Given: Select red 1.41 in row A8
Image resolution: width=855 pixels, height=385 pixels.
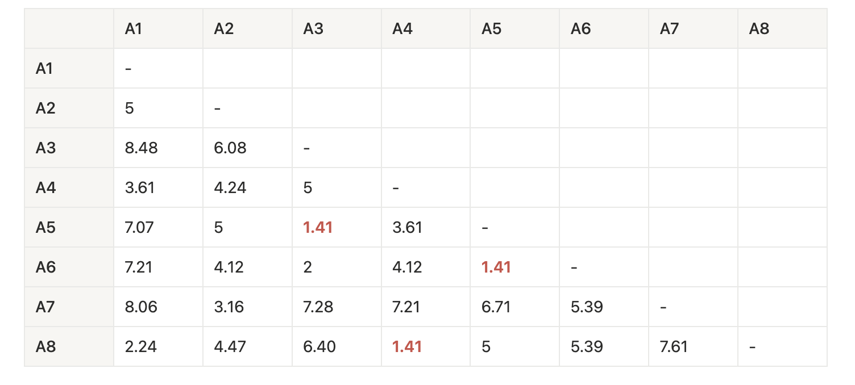Looking at the screenshot, I should tap(407, 347).
